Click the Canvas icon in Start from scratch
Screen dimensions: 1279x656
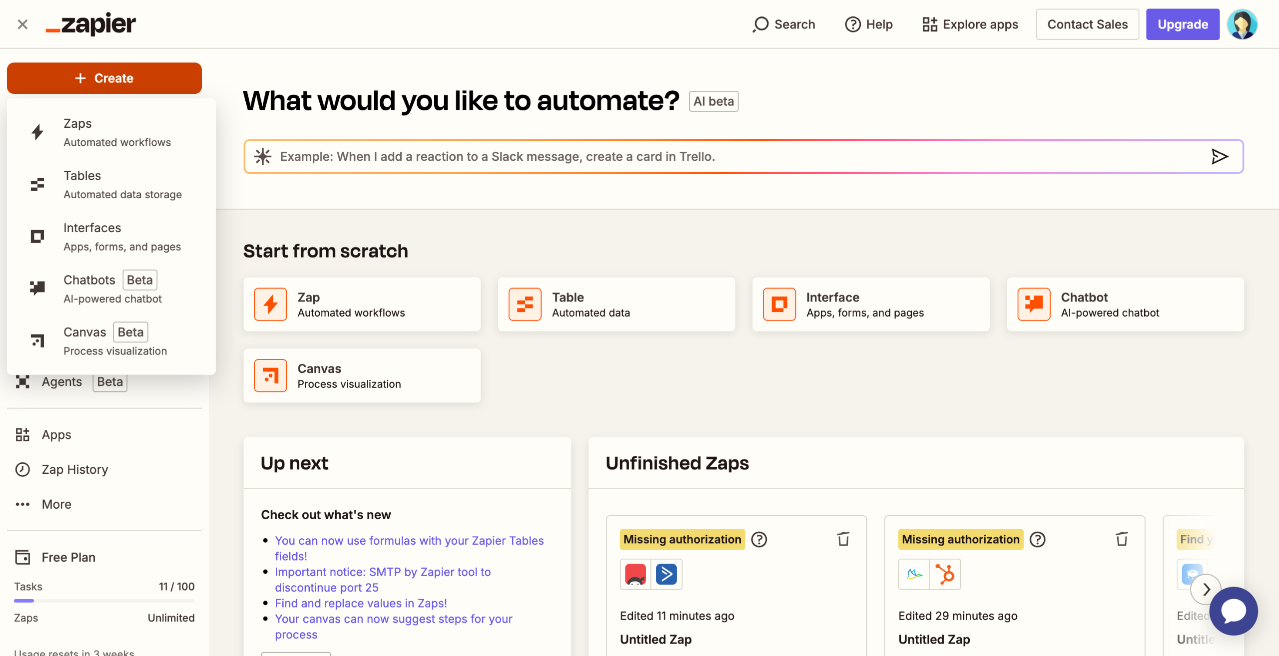[x=270, y=375]
